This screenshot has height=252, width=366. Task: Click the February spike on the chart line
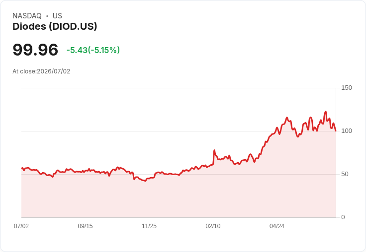[214, 150]
